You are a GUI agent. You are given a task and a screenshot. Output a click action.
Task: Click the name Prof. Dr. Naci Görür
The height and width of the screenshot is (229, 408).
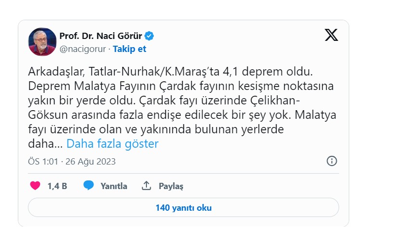coord(101,36)
